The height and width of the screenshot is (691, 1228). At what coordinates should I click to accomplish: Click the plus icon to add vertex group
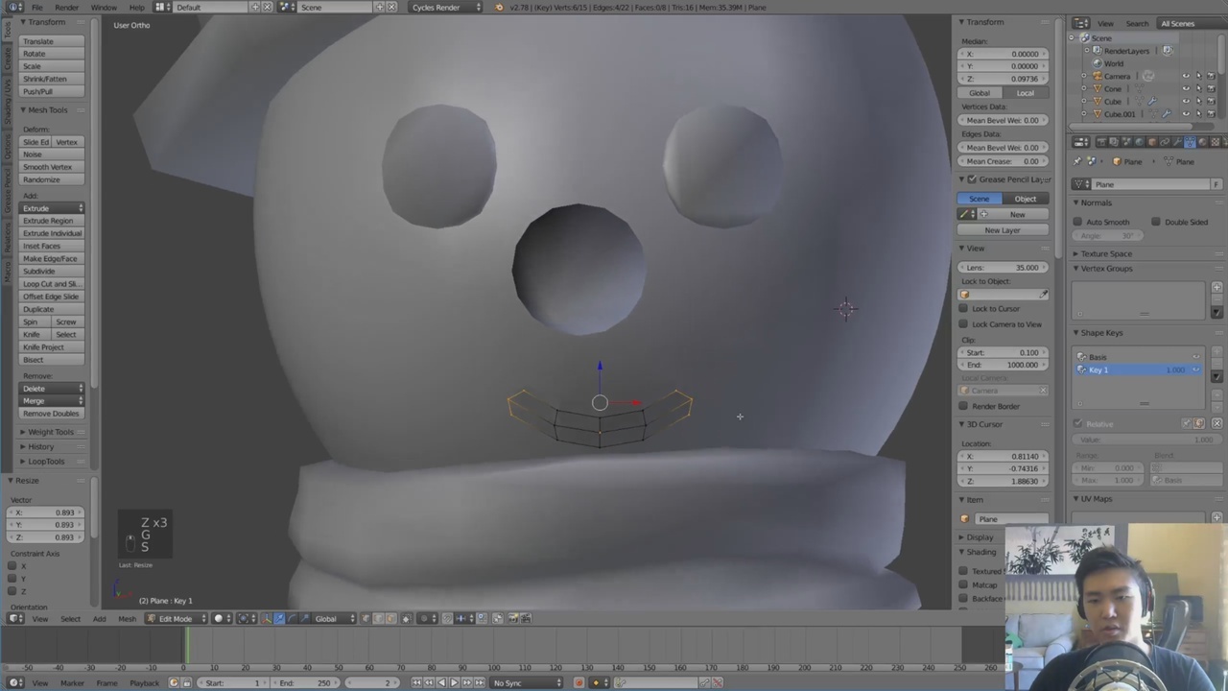(1216, 287)
